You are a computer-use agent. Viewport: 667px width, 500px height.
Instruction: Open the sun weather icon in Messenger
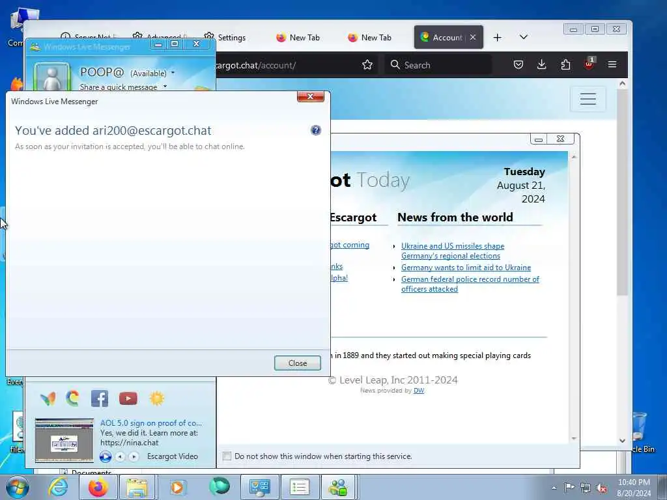click(156, 398)
